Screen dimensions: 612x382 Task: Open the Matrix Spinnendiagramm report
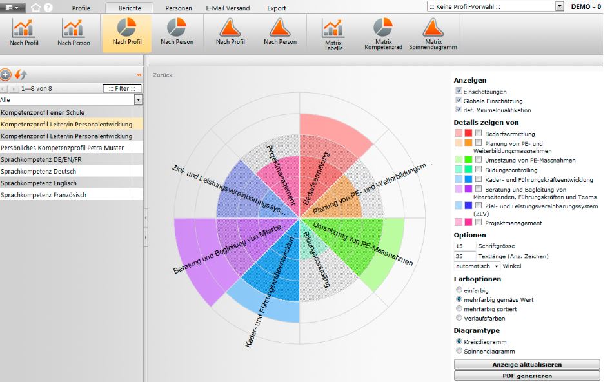point(433,32)
